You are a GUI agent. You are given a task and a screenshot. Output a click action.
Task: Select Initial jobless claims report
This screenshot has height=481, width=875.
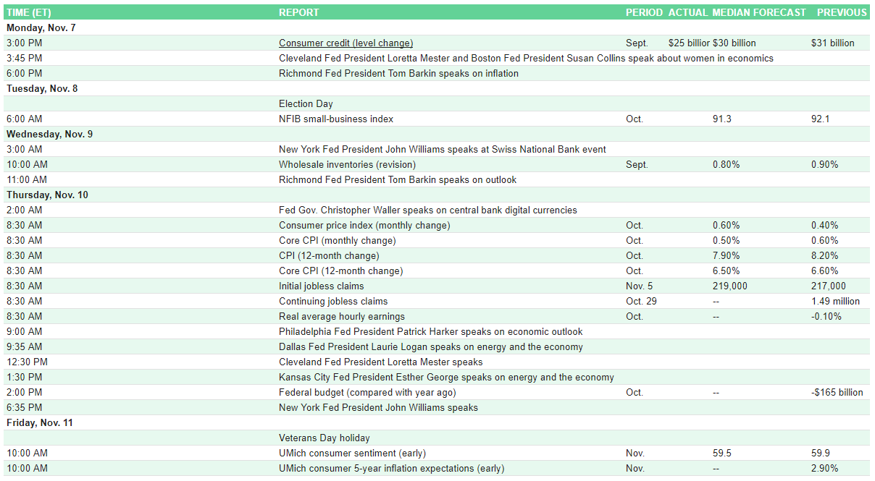pyautogui.click(x=321, y=286)
